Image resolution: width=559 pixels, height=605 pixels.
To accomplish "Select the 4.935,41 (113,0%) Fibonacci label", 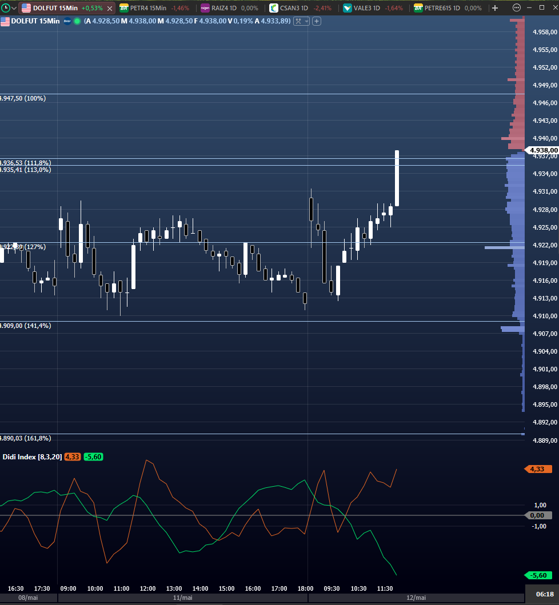I will 26,170.
